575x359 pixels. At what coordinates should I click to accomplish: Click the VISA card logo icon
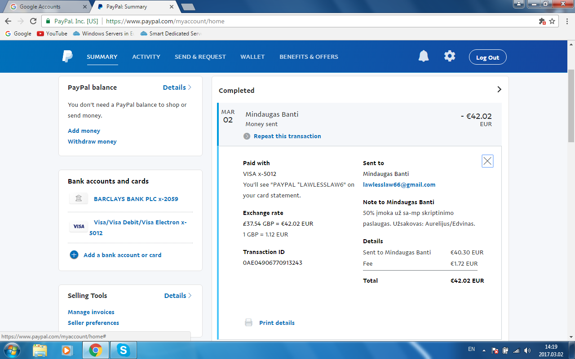coord(79,227)
